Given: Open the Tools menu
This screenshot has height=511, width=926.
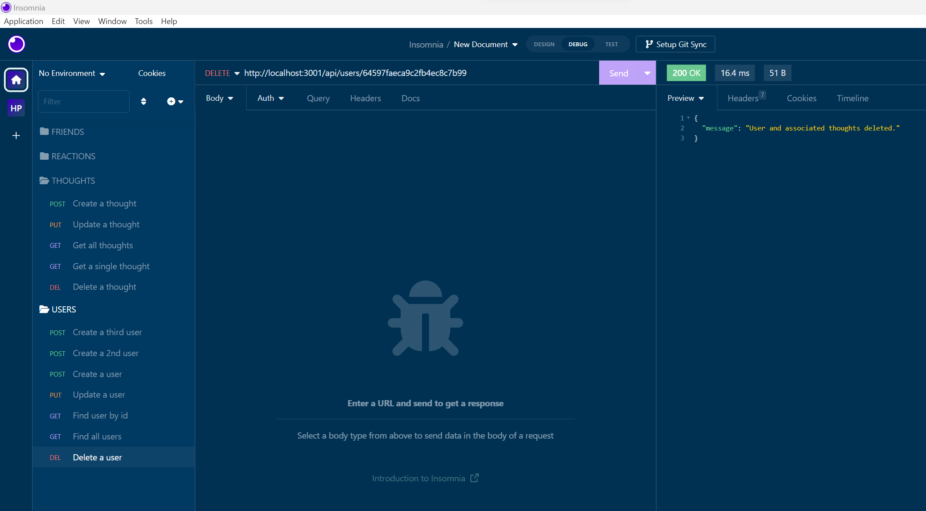Looking at the screenshot, I should click(144, 21).
